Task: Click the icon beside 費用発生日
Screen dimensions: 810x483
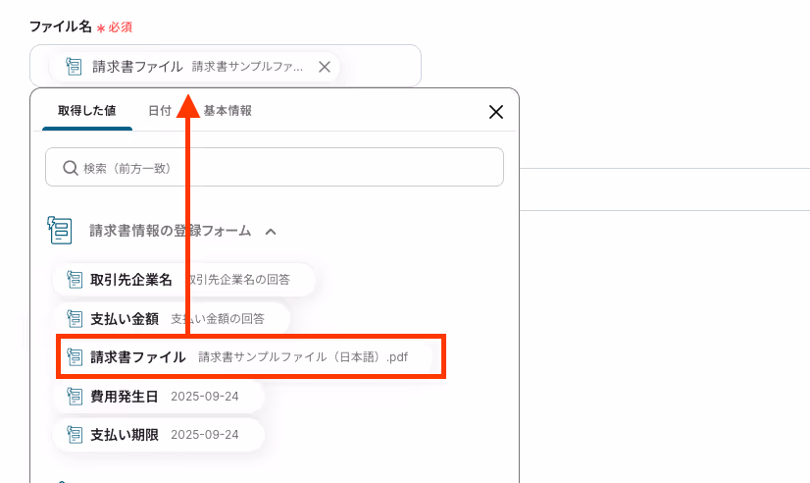Action: coord(75,397)
